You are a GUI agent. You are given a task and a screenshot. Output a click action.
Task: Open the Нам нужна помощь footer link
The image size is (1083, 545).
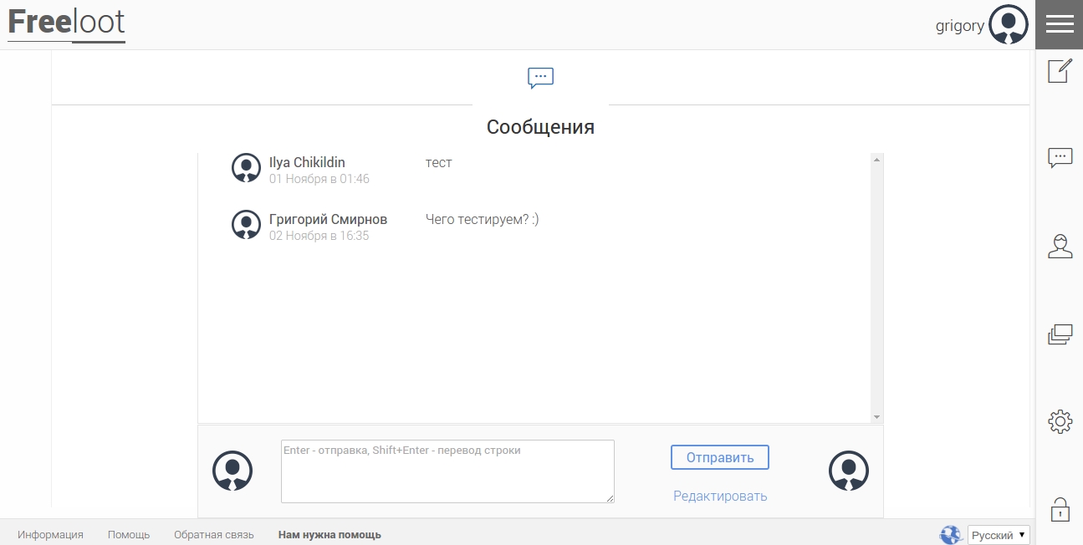pyautogui.click(x=329, y=535)
